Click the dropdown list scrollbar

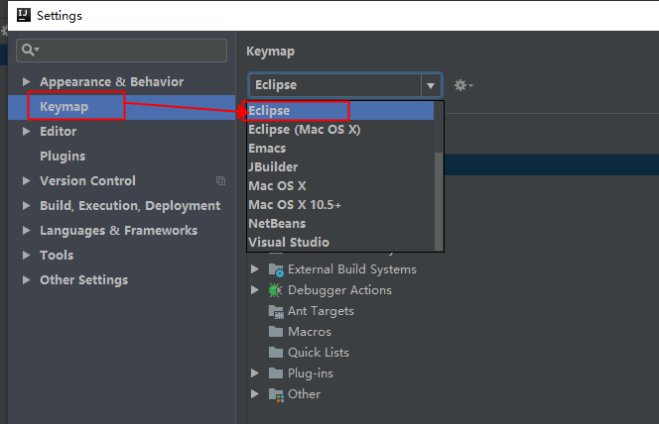[x=439, y=201]
